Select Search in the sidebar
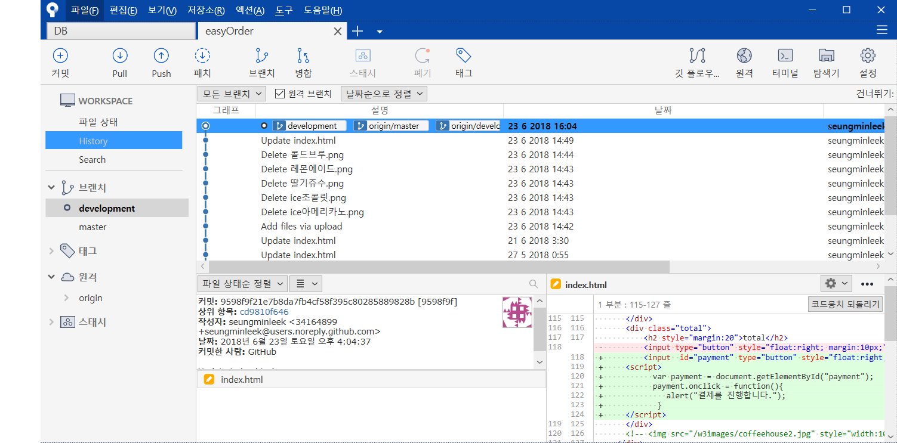This screenshot has height=443, width=897. click(x=92, y=160)
